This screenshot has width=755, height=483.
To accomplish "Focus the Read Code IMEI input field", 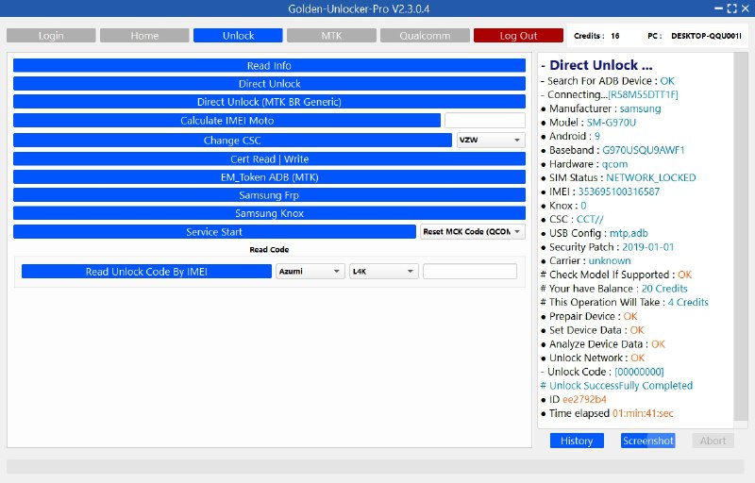I will pyautogui.click(x=470, y=272).
